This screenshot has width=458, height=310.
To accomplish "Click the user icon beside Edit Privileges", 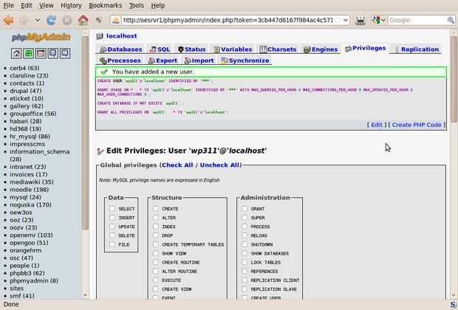I will (x=100, y=151).
